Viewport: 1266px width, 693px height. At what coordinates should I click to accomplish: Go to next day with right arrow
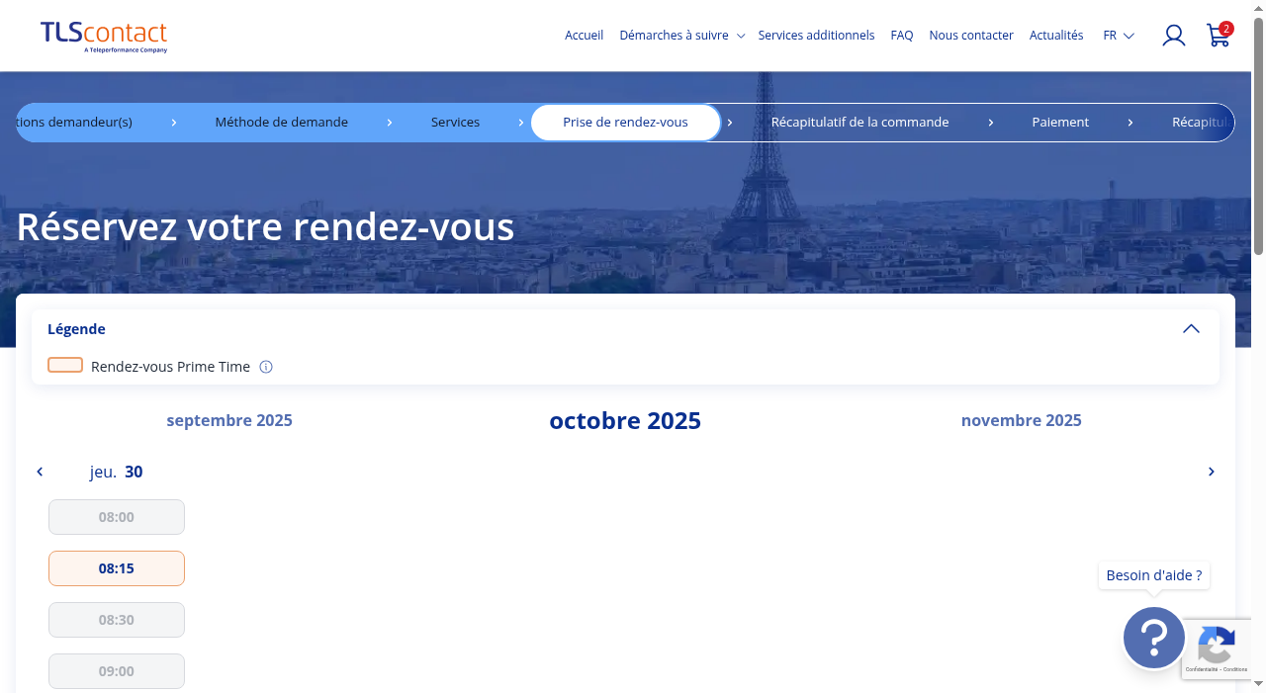[x=1211, y=472]
